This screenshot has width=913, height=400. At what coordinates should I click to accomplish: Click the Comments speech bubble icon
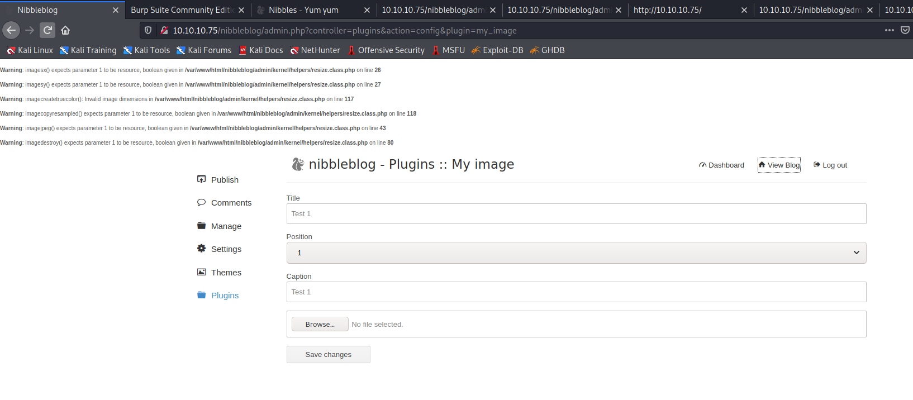(201, 202)
